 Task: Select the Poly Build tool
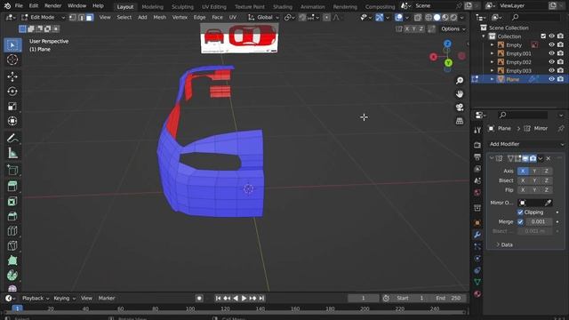12,260
